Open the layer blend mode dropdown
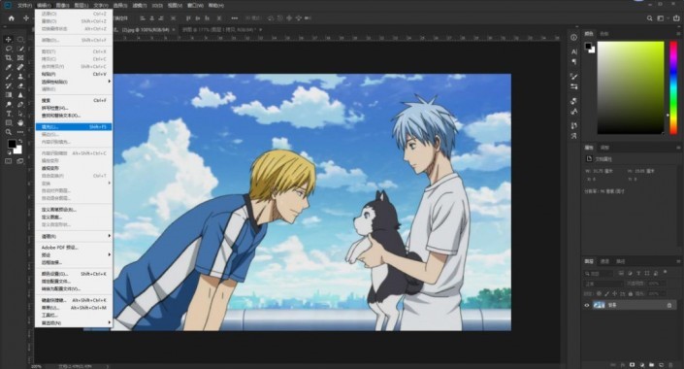Viewport: 684px width, 369px height. click(x=603, y=284)
